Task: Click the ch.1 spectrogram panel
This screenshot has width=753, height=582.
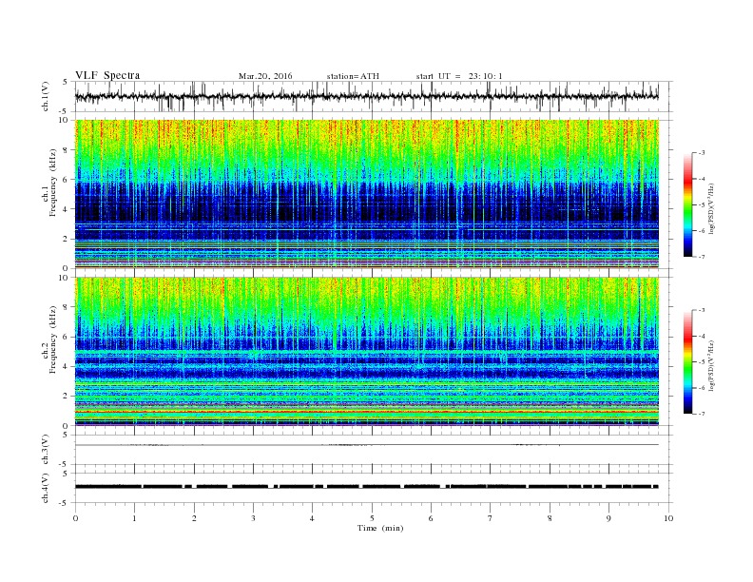Action: pyautogui.click(x=367, y=194)
